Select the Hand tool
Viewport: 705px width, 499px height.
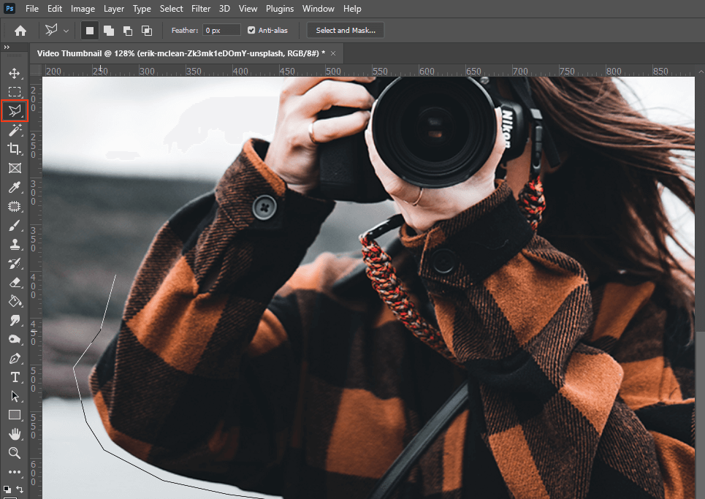15,434
